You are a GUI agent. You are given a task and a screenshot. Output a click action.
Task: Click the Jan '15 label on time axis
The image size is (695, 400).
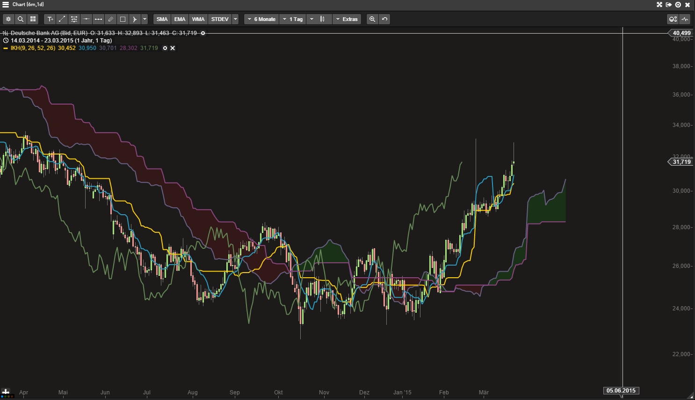tap(402, 393)
